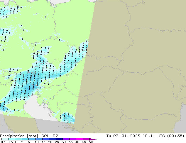Viewport: 186px width, 143px height.
Task: Pick the 45–50 mm magenta legend swatch
Action: point(86,139)
